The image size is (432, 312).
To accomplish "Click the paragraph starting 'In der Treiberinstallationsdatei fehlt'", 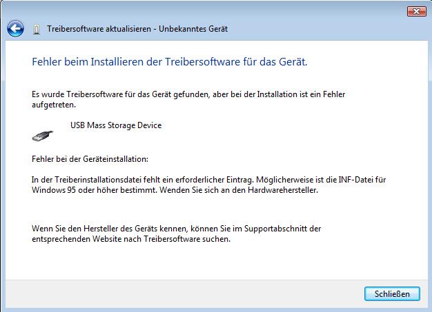I will tap(208, 185).
